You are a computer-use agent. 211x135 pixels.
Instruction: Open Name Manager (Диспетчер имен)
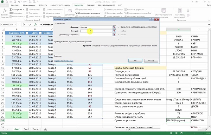pyautogui.click(x=70, y=13)
